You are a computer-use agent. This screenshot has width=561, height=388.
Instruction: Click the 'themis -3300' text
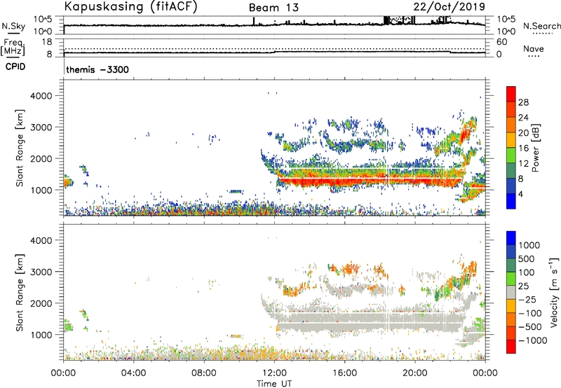pyautogui.click(x=97, y=69)
